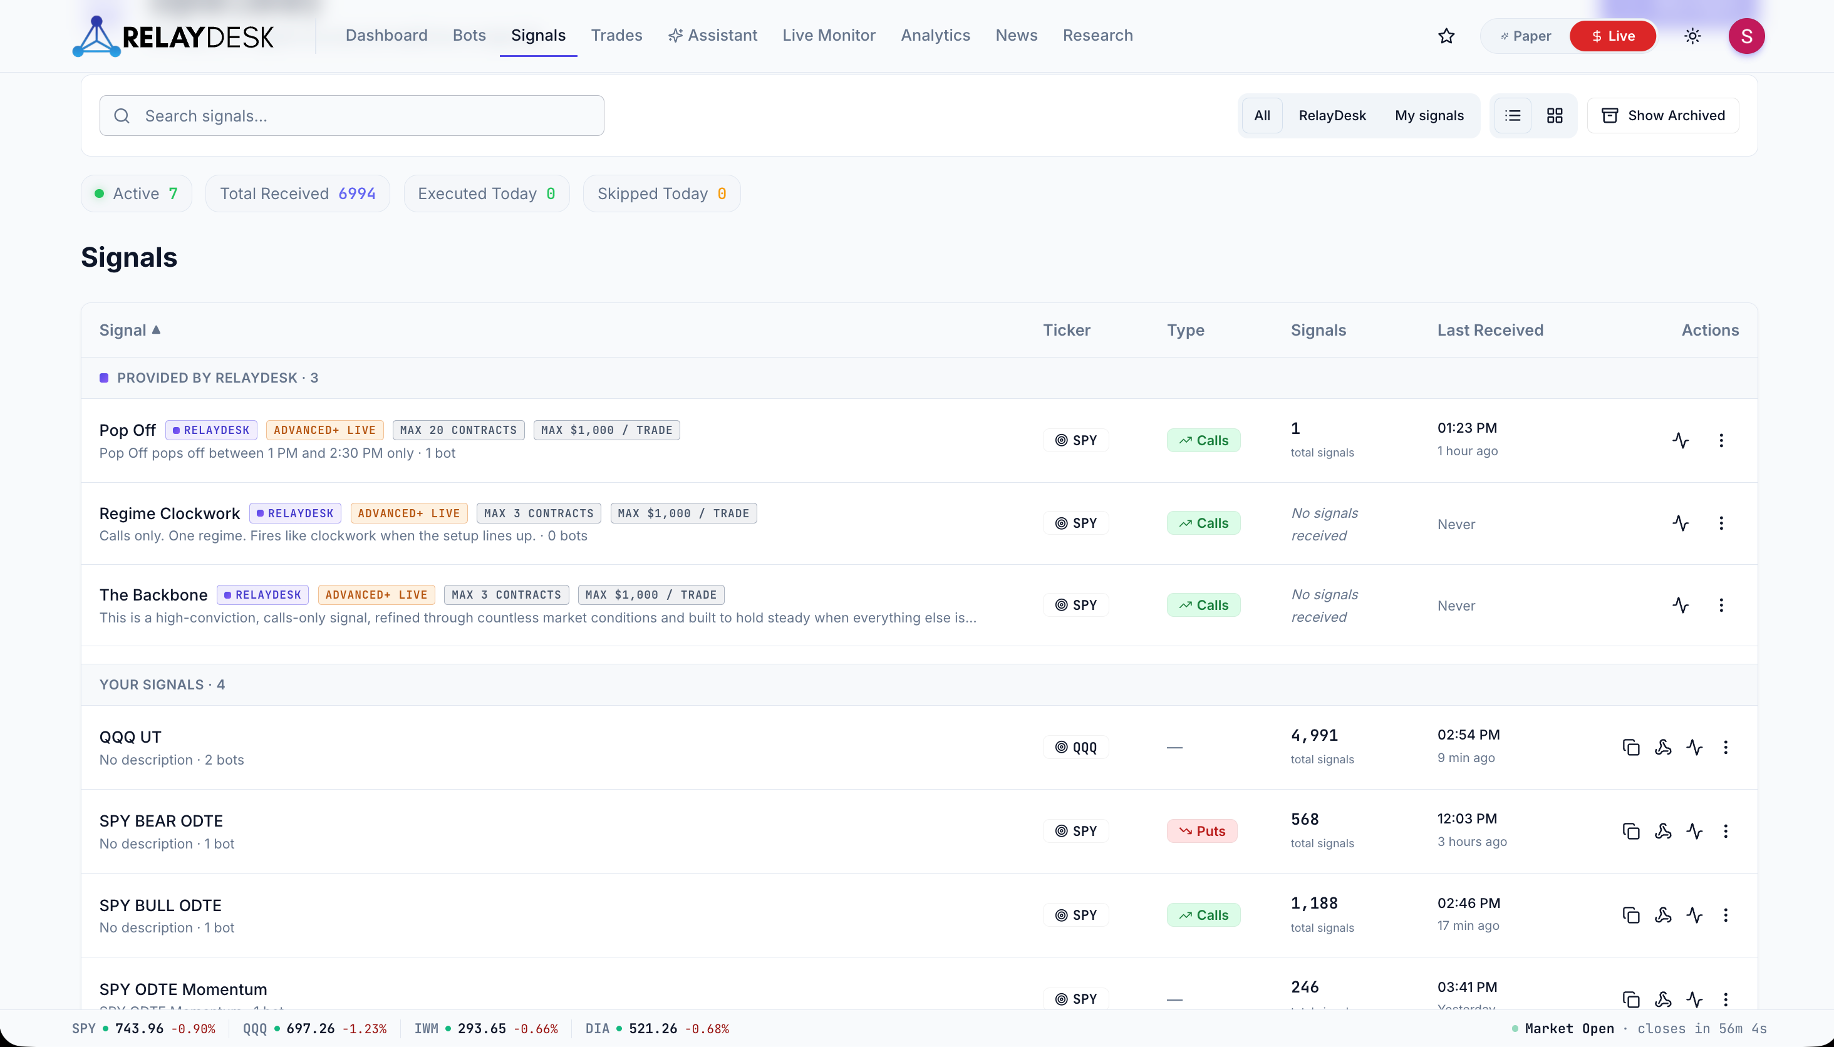Open the Dashboard tab
Screen dimensions: 1834x1047
[386, 35]
